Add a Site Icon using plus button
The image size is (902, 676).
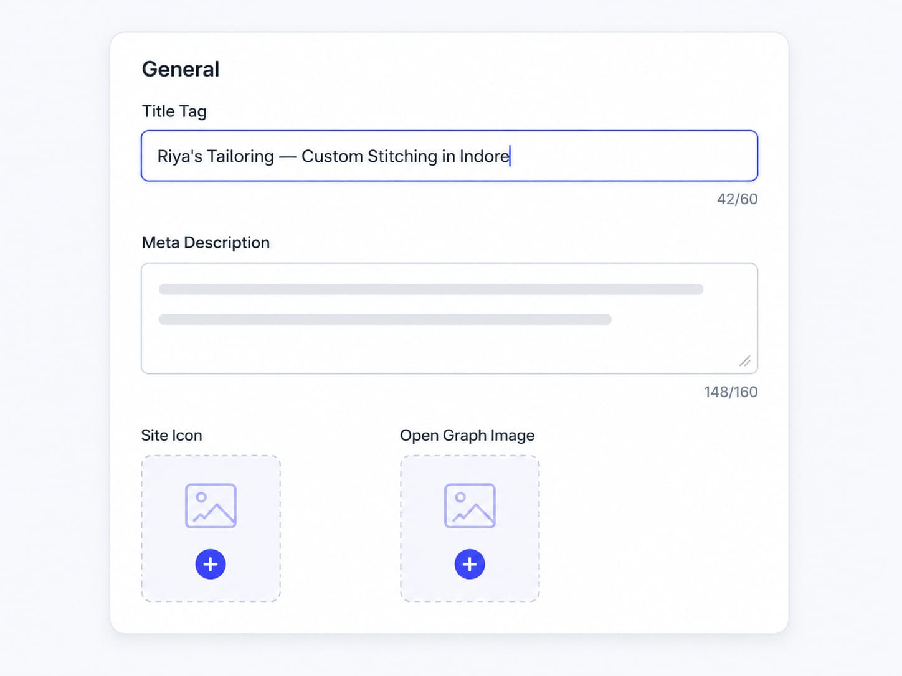(x=211, y=564)
